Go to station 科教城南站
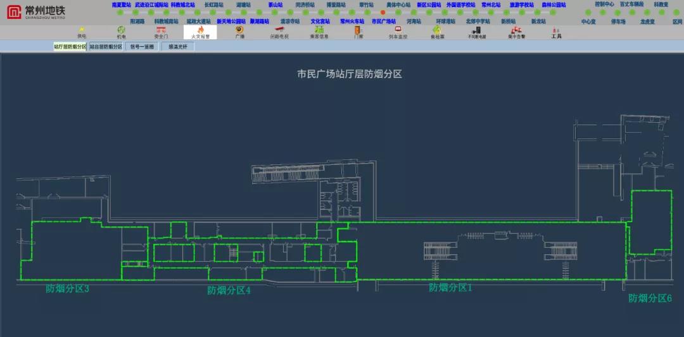The width and height of the screenshot is (684, 337). pyautogui.click(x=166, y=21)
